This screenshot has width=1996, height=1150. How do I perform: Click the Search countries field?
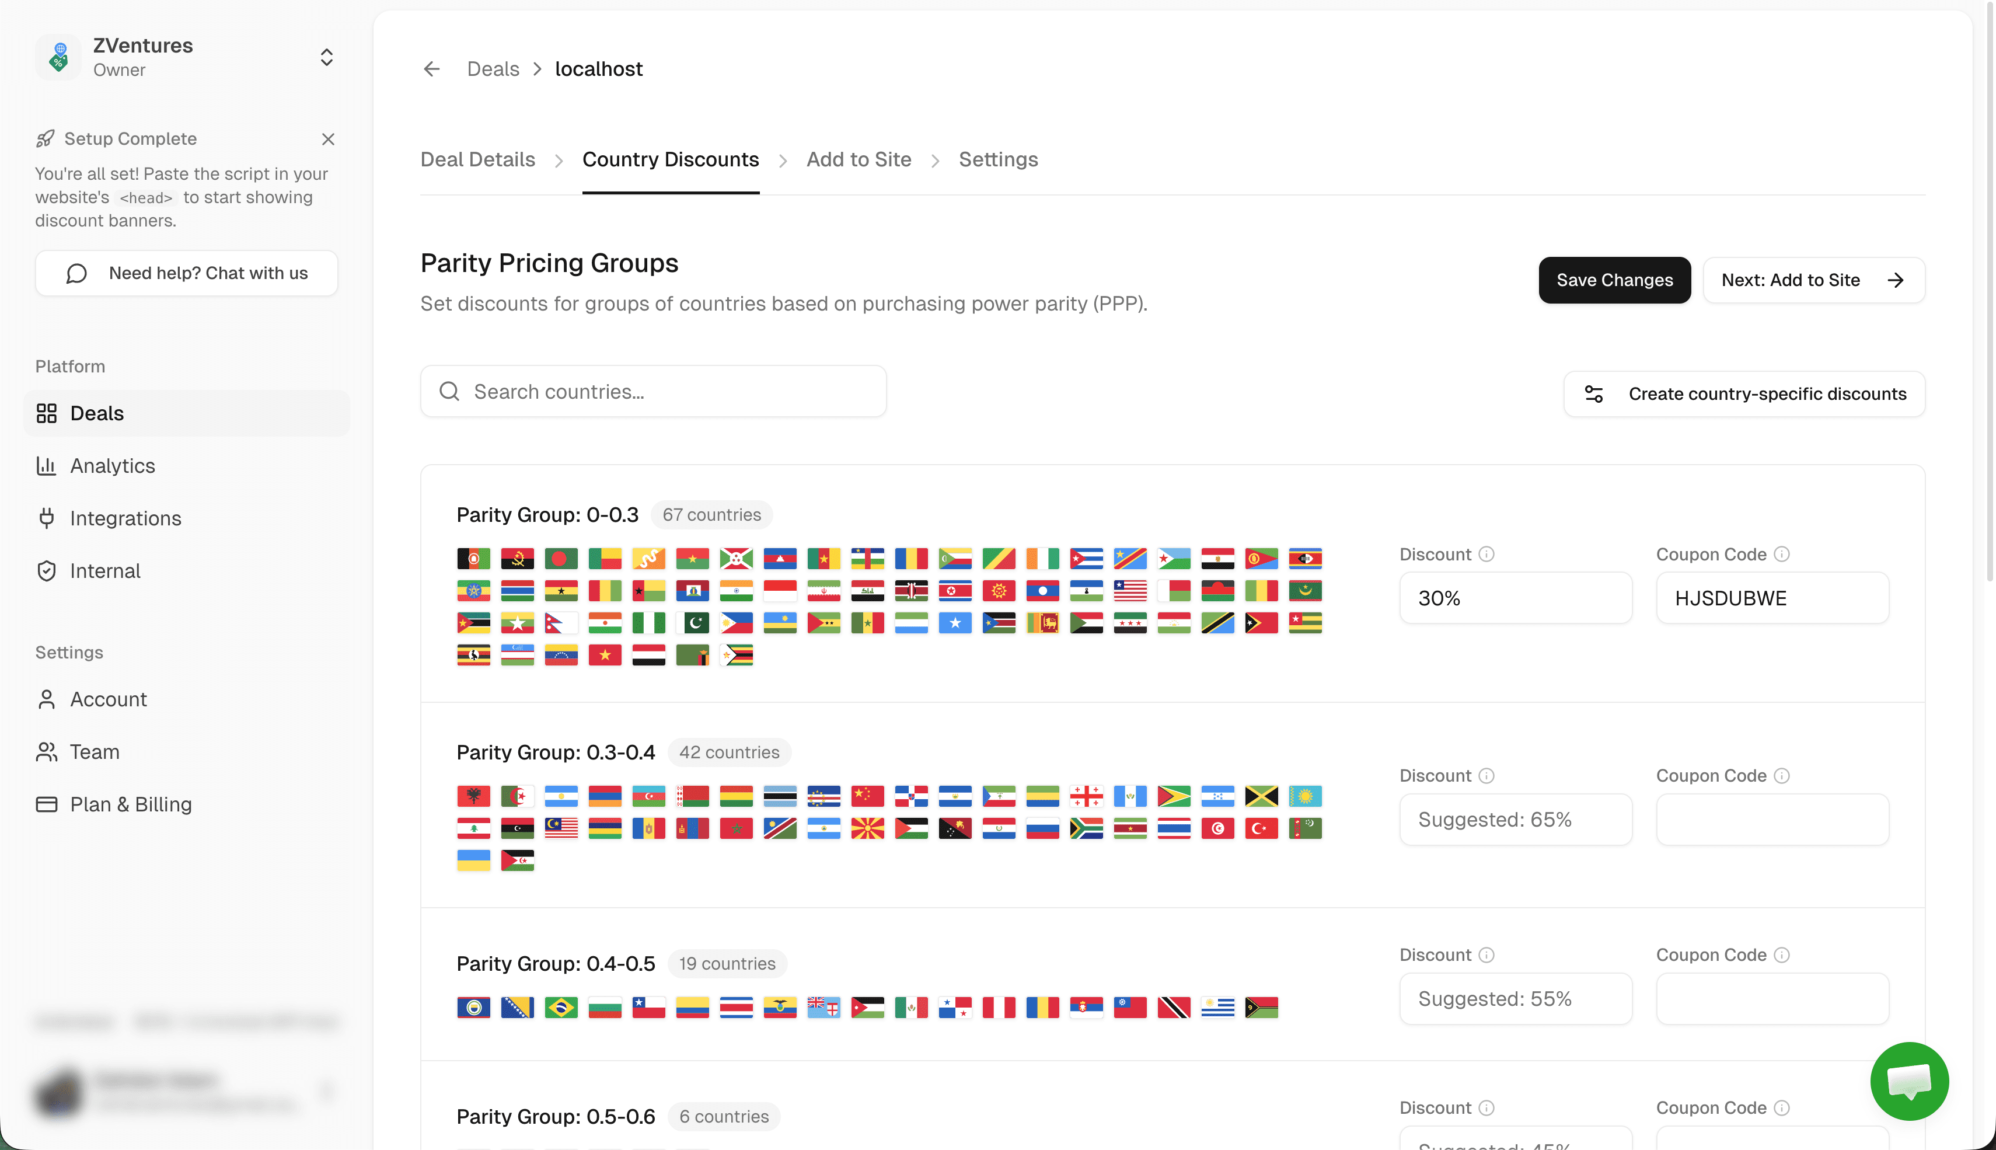click(653, 391)
